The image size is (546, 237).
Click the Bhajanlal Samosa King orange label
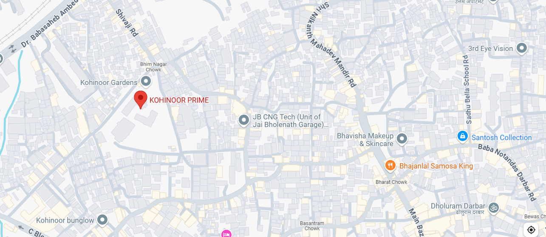click(x=436, y=166)
